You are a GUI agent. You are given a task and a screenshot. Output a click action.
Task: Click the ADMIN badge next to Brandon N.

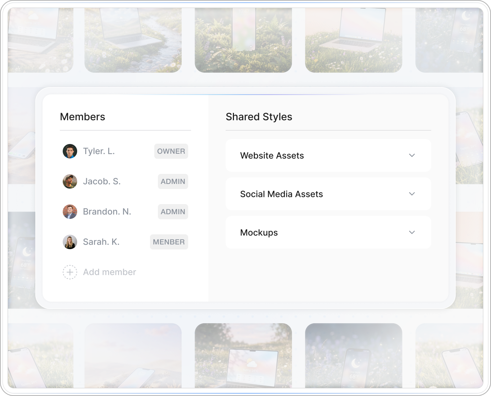[x=173, y=212]
